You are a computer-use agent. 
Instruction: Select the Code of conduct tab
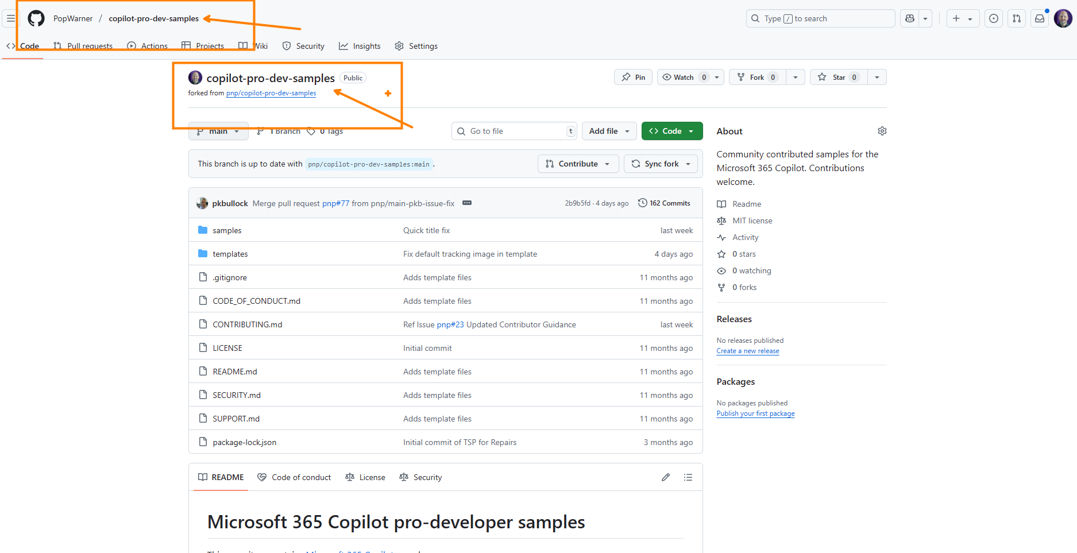294,477
